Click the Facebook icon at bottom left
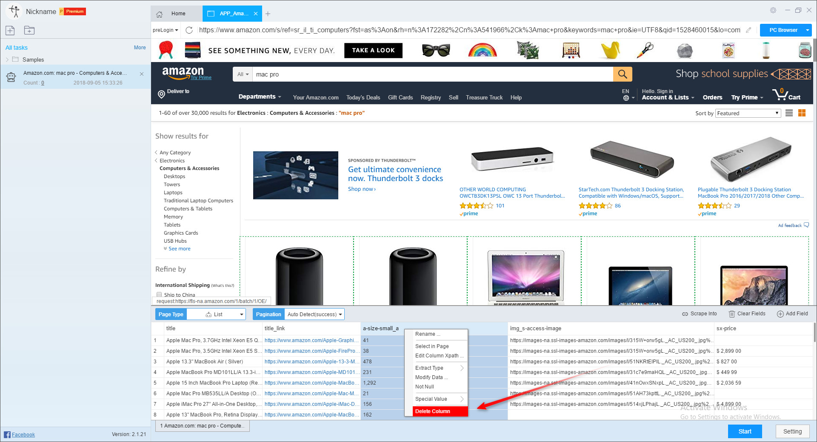Image resolution: width=817 pixels, height=442 pixels. point(7,434)
